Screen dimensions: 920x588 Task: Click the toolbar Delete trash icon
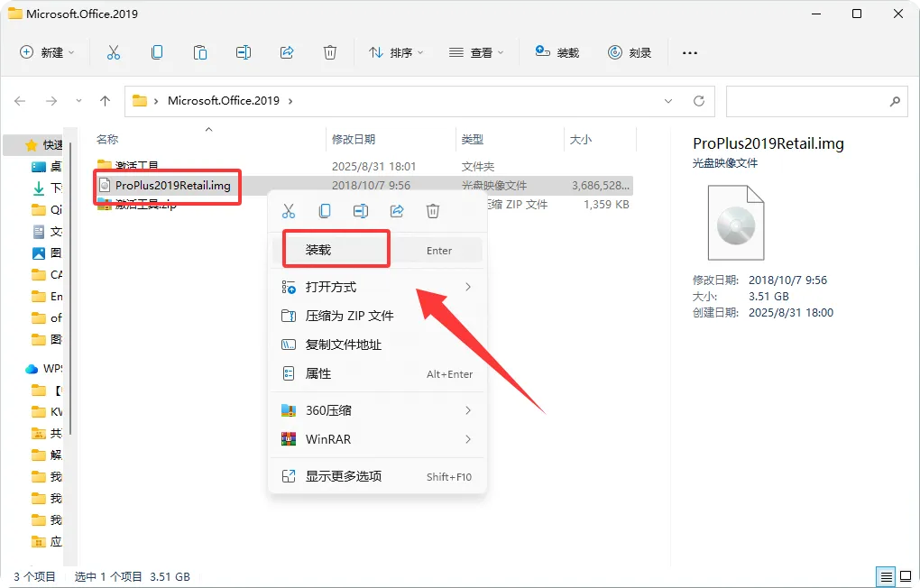(x=330, y=53)
